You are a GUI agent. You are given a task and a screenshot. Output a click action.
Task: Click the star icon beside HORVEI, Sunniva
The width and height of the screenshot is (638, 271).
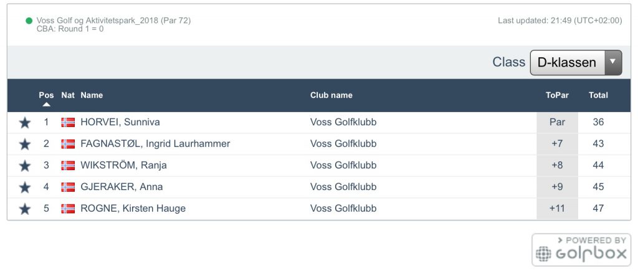24,123
